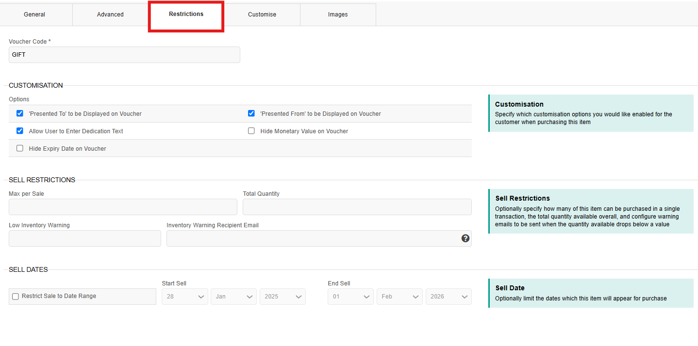Click the Sell Restrictions help panel heading
The height and width of the screenshot is (346, 698).
[523, 198]
